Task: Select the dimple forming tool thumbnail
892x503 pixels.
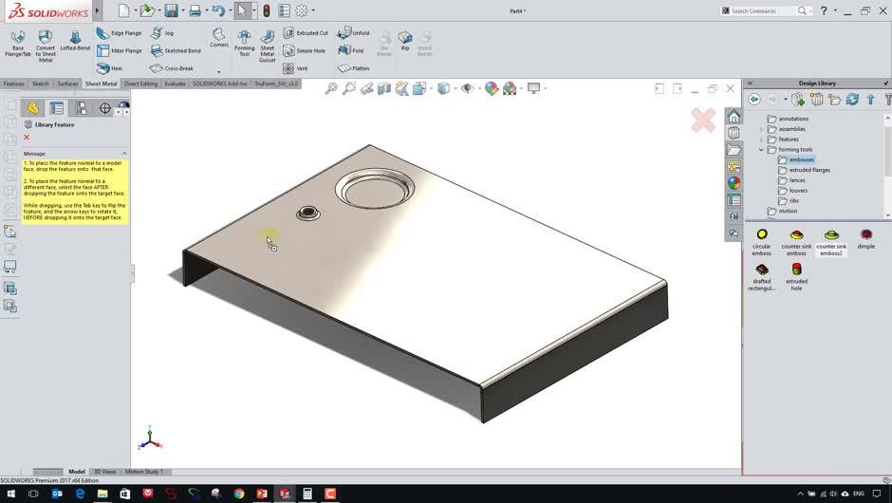Action: point(865,235)
